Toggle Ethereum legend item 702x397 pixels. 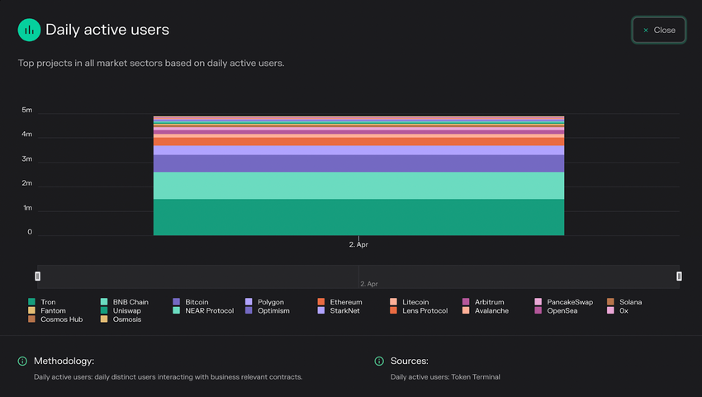pyautogui.click(x=345, y=302)
